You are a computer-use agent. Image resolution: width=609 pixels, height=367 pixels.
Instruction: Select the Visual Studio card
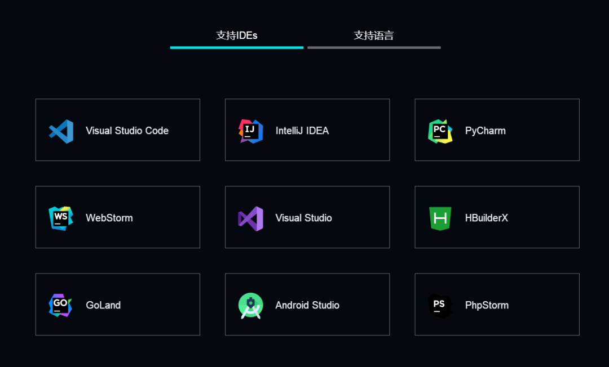point(307,217)
